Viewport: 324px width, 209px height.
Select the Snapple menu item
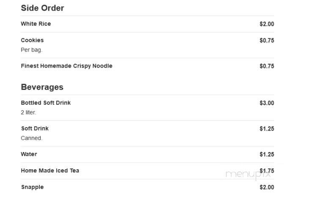click(33, 187)
